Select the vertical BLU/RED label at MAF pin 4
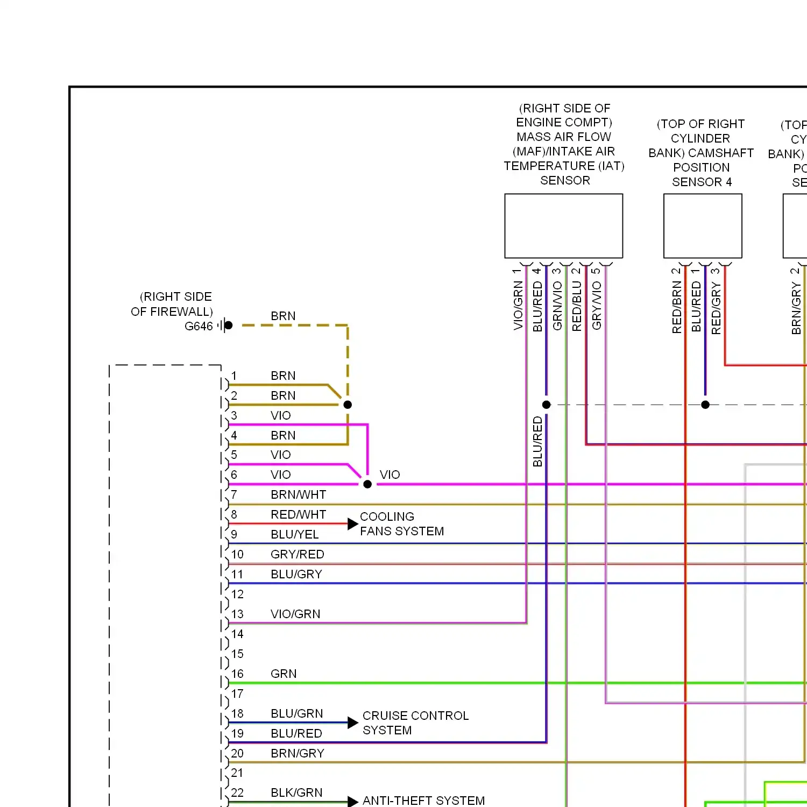Image resolution: width=807 pixels, height=807 pixels. pos(537,307)
